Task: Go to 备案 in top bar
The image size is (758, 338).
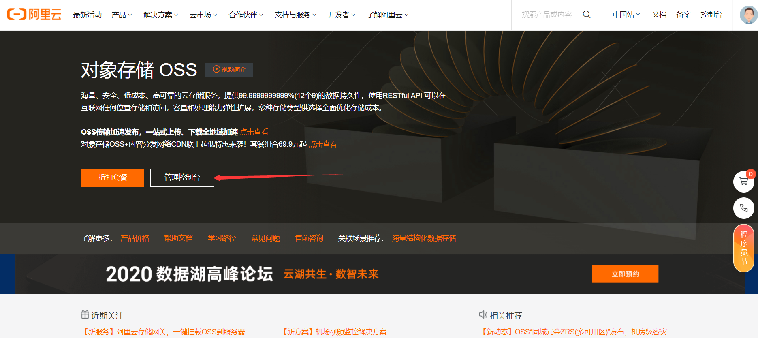Action: click(683, 15)
